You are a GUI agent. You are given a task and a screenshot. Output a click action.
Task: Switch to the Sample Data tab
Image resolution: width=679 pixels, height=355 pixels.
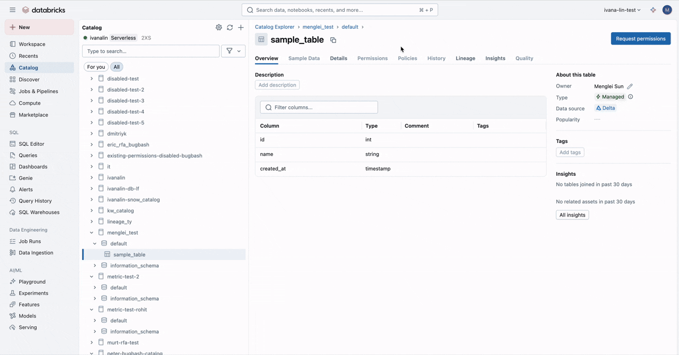pos(304,58)
